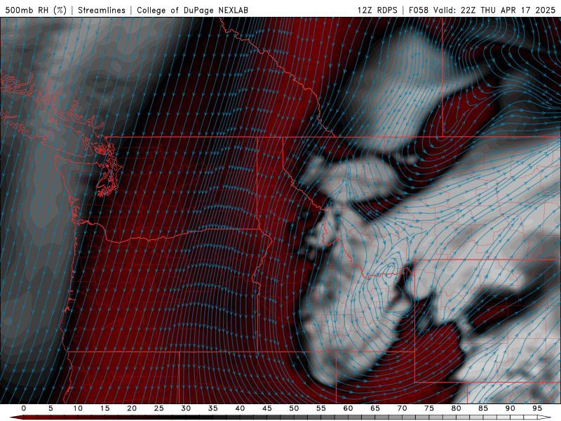
Task: Click the 'F058' forecast hour text
Action: coord(419,10)
